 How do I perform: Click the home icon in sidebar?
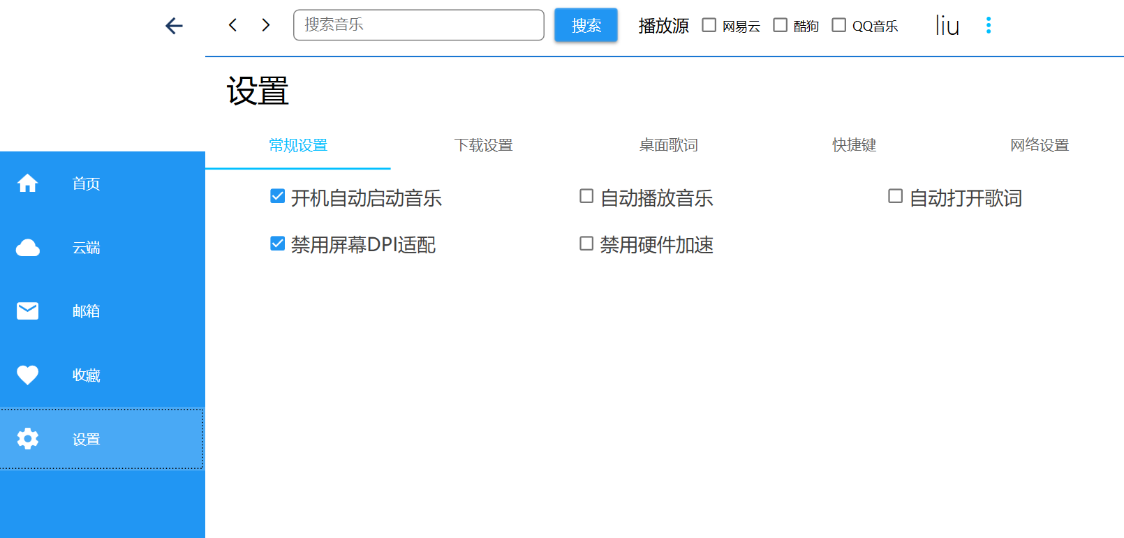(28, 184)
